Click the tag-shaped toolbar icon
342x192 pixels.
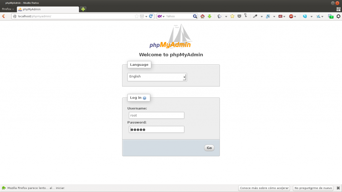point(220,16)
